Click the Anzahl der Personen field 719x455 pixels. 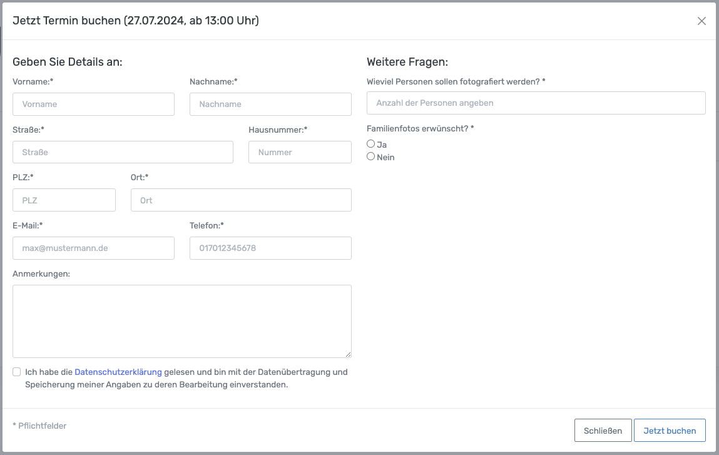[536, 103]
